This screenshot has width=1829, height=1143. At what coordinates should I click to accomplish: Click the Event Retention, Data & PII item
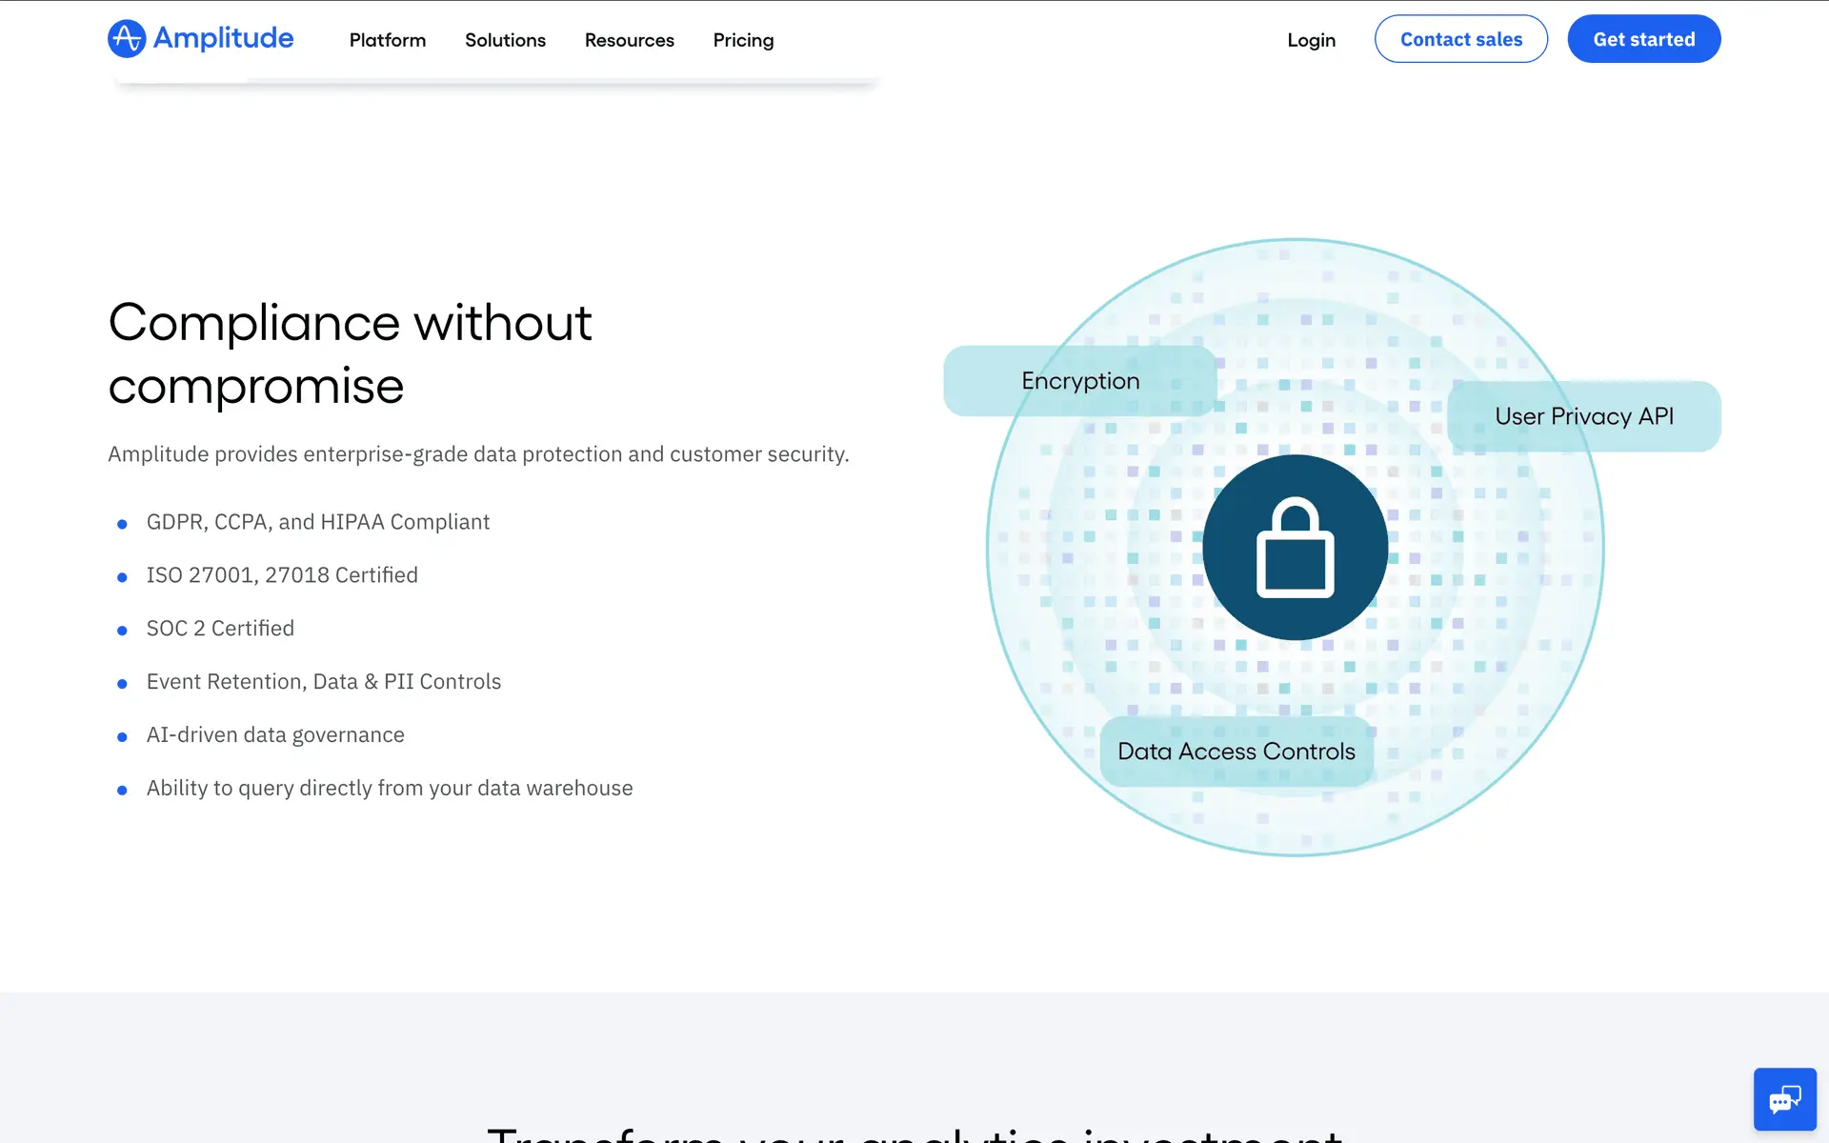coord(323,682)
